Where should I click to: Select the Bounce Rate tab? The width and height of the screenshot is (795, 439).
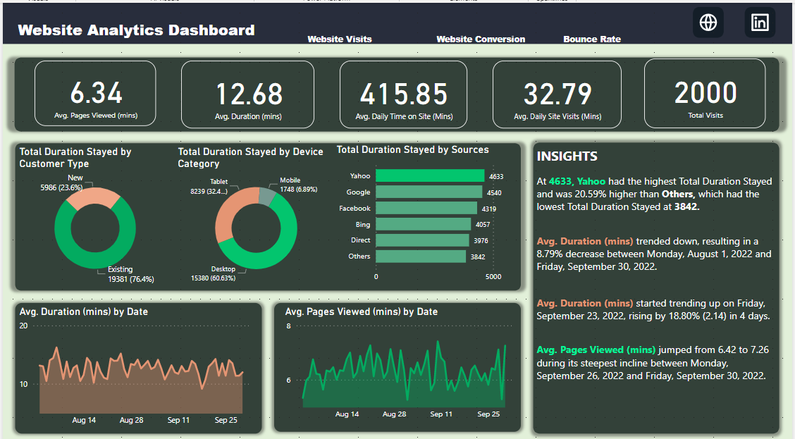[592, 39]
